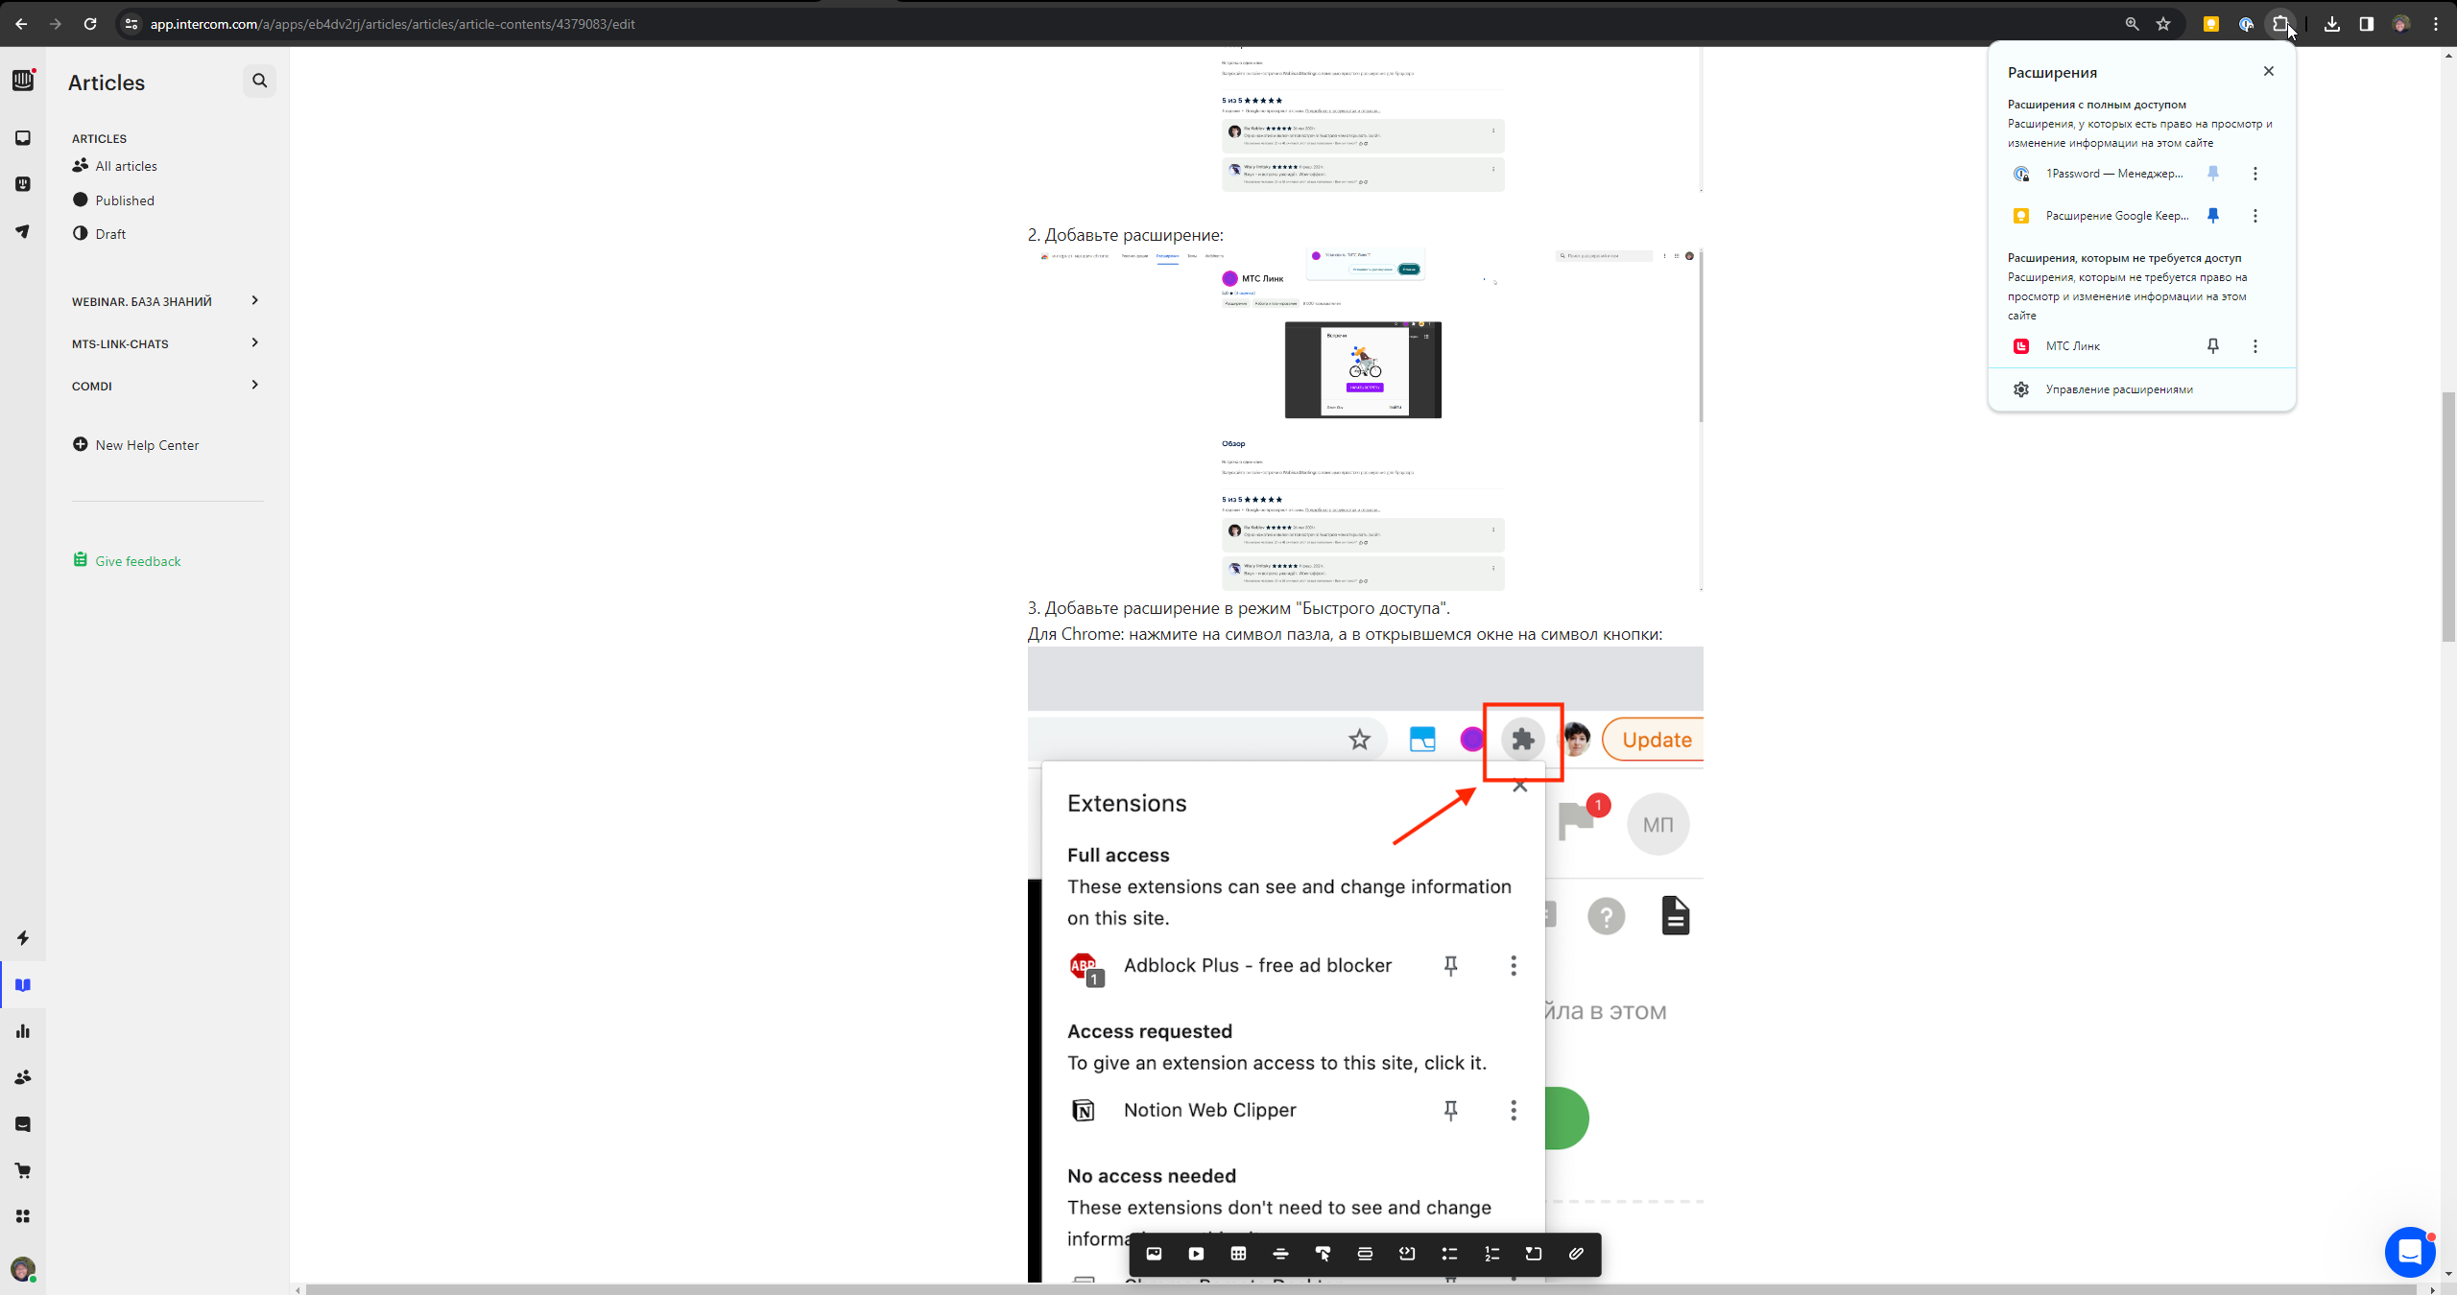The width and height of the screenshot is (2457, 1295).
Task: Insert code block from editor toolbar
Action: pos(1407,1254)
